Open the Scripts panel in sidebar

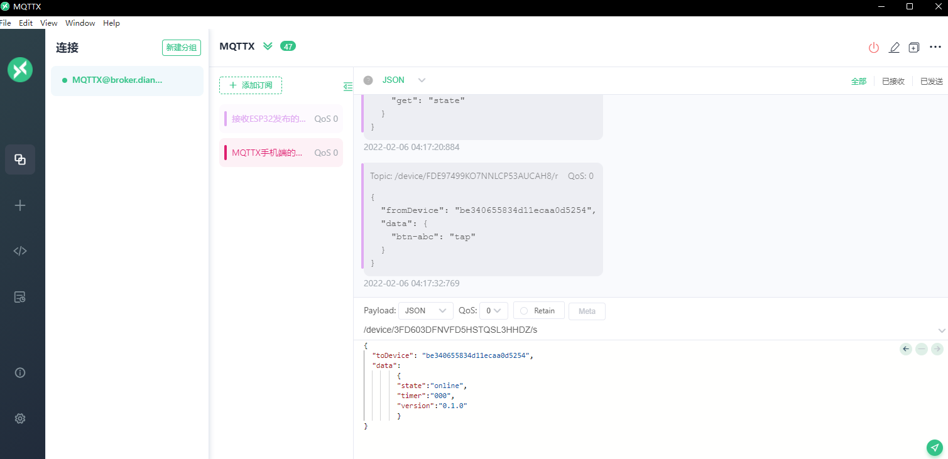[x=19, y=251]
